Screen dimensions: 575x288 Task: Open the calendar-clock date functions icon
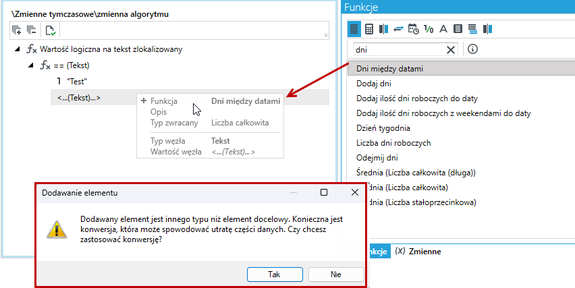pos(413,29)
